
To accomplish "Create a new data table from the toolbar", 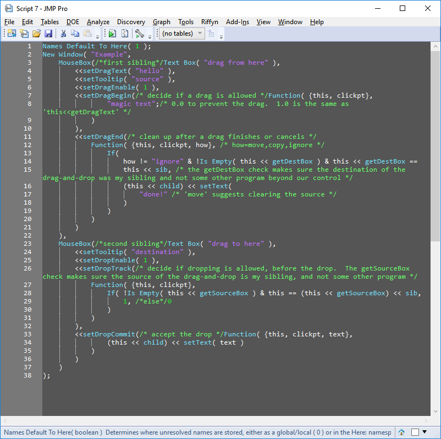I will pos(11,33).
